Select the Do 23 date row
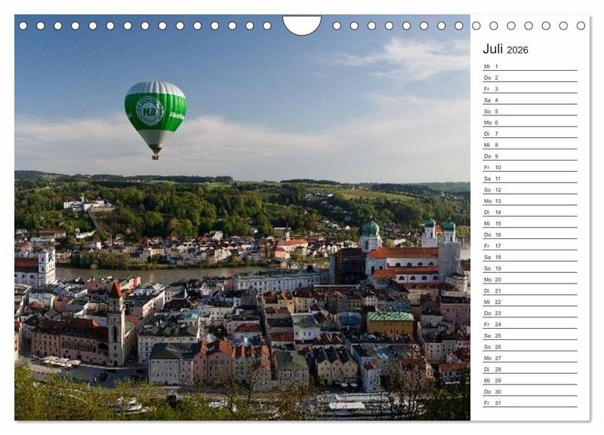 (530, 313)
